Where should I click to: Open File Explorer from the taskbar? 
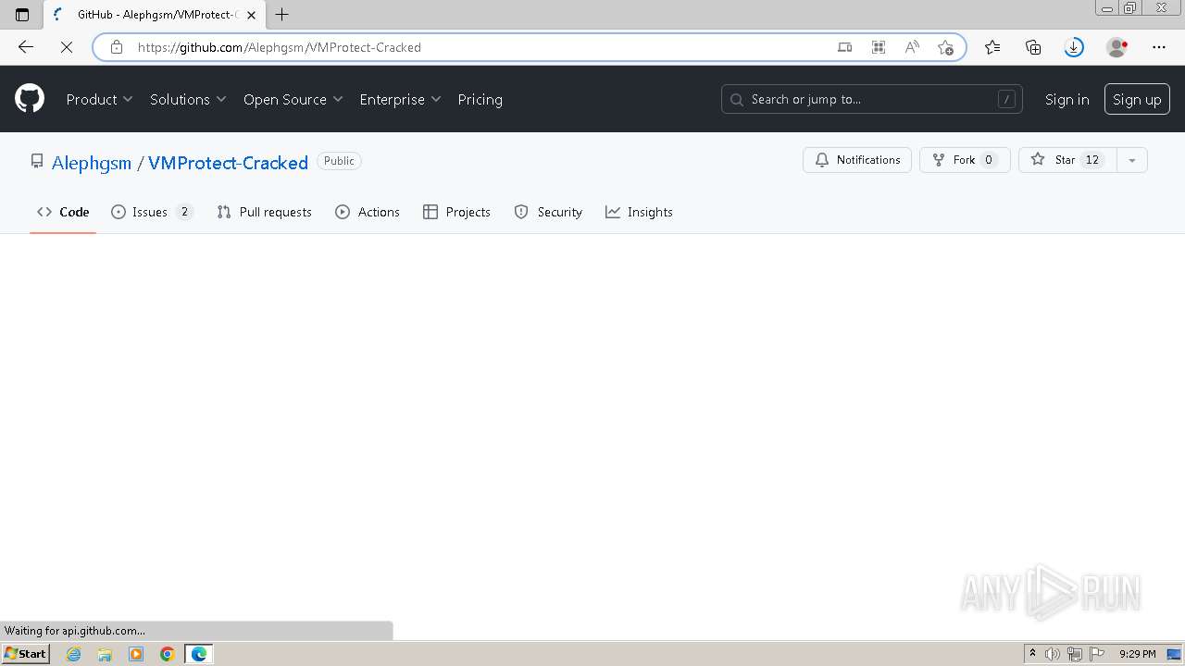(105, 654)
